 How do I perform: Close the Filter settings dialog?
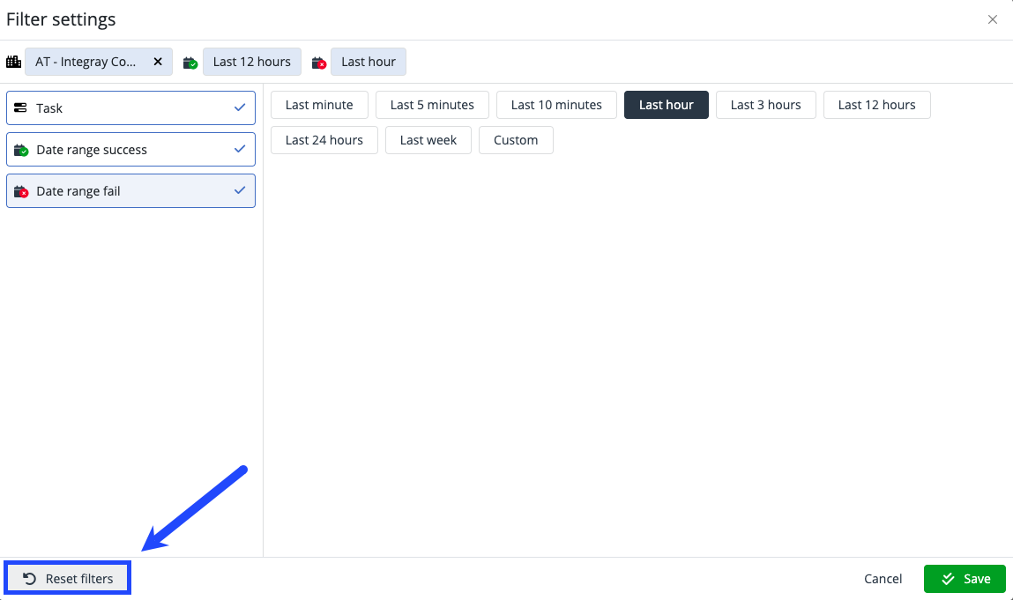(993, 19)
